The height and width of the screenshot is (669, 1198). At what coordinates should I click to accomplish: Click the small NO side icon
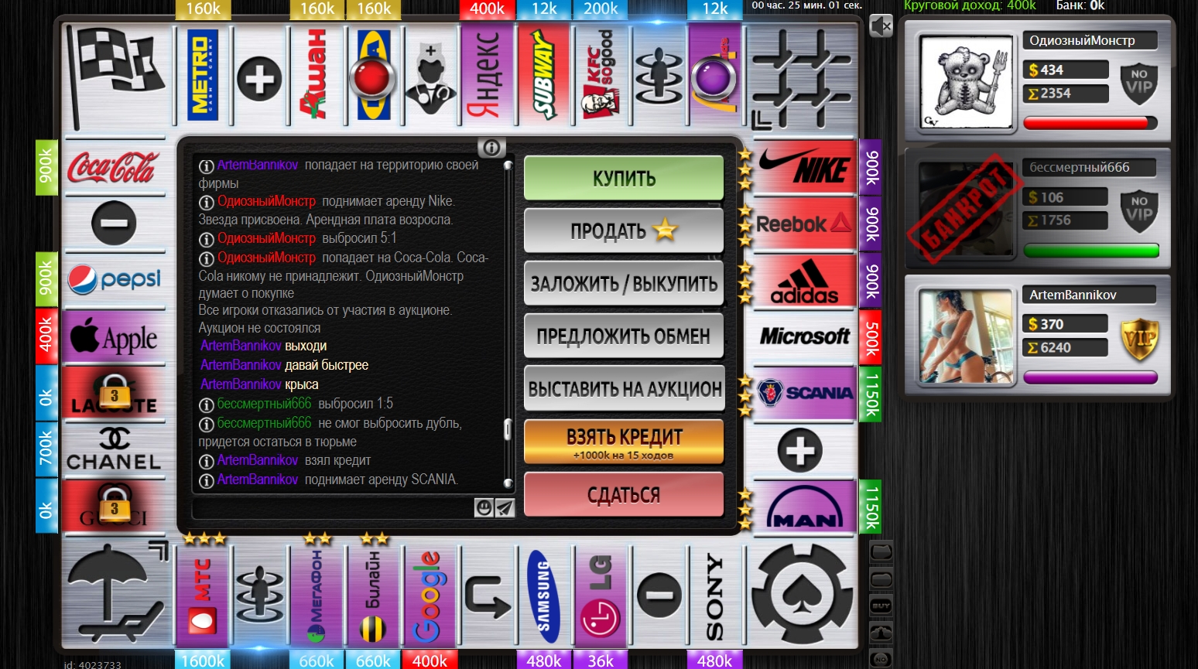pos(881,659)
